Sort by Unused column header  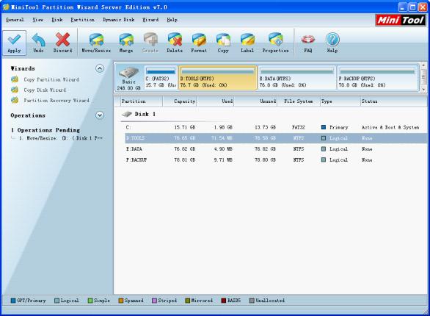[255, 101]
